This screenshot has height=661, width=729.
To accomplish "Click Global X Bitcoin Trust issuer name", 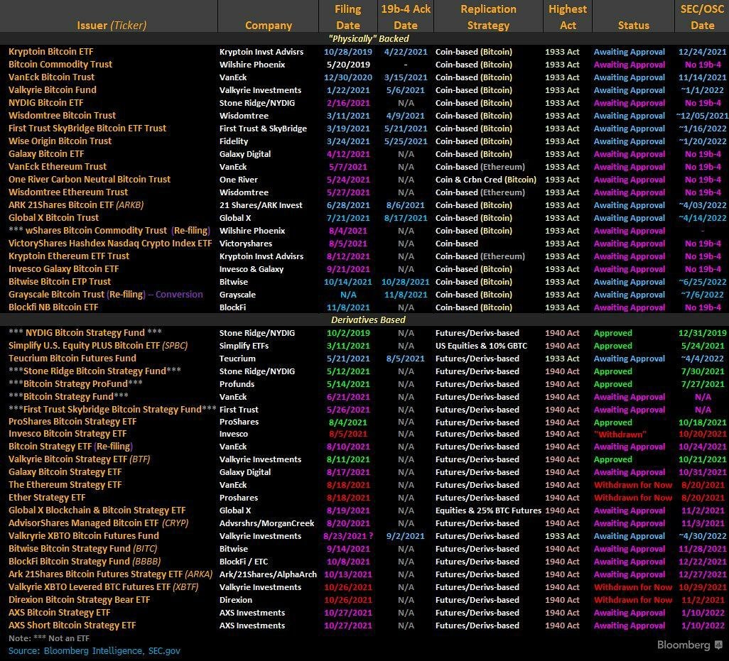I will 53,217.
